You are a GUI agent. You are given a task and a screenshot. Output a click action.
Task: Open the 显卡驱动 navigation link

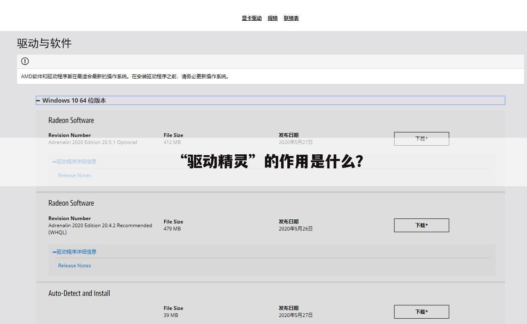point(252,18)
